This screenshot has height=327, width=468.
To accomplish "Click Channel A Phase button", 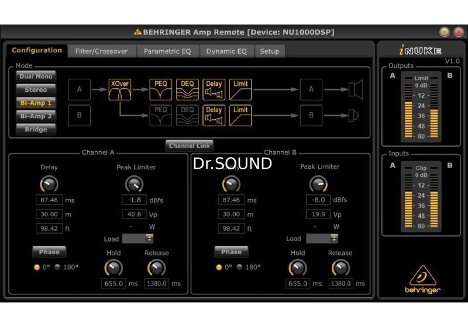I will click(49, 252).
